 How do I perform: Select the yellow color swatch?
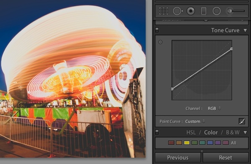[187, 143]
